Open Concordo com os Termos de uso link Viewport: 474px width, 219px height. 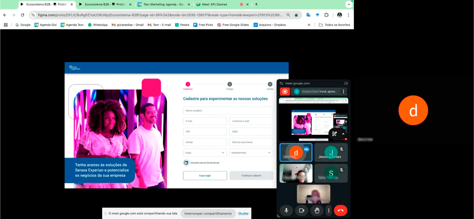click(x=205, y=163)
